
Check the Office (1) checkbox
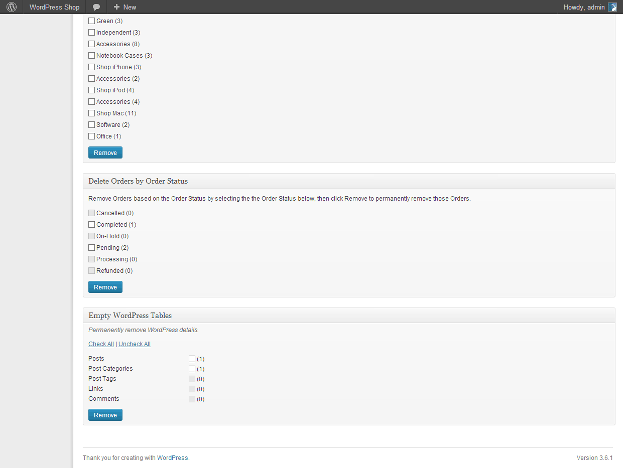pos(91,136)
